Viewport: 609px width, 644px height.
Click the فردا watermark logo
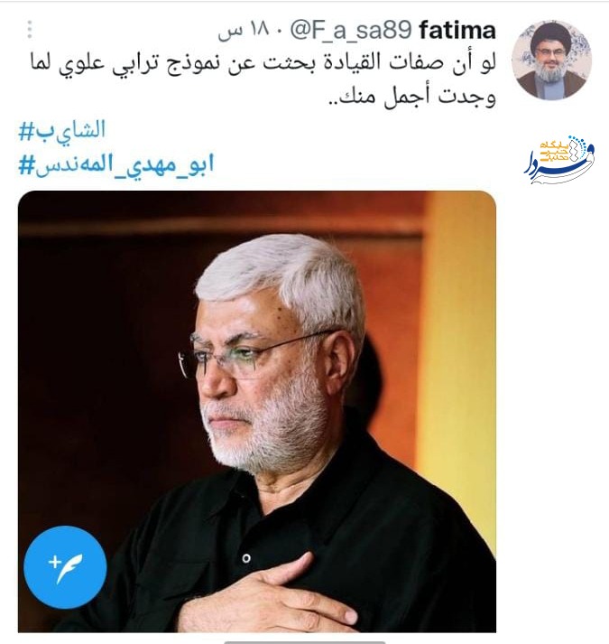click(559, 159)
